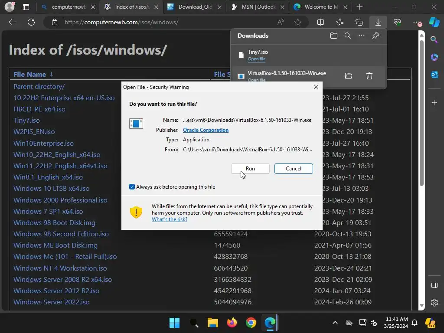Screen dimensions: 444x333
Task: Open the tab actions menu icon
Action: pos(26,7)
